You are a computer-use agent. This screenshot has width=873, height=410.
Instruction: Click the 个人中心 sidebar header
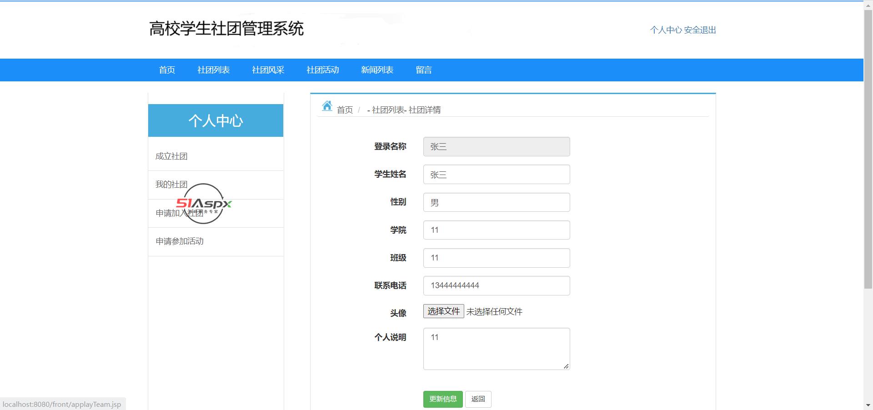[x=216, y=120]
